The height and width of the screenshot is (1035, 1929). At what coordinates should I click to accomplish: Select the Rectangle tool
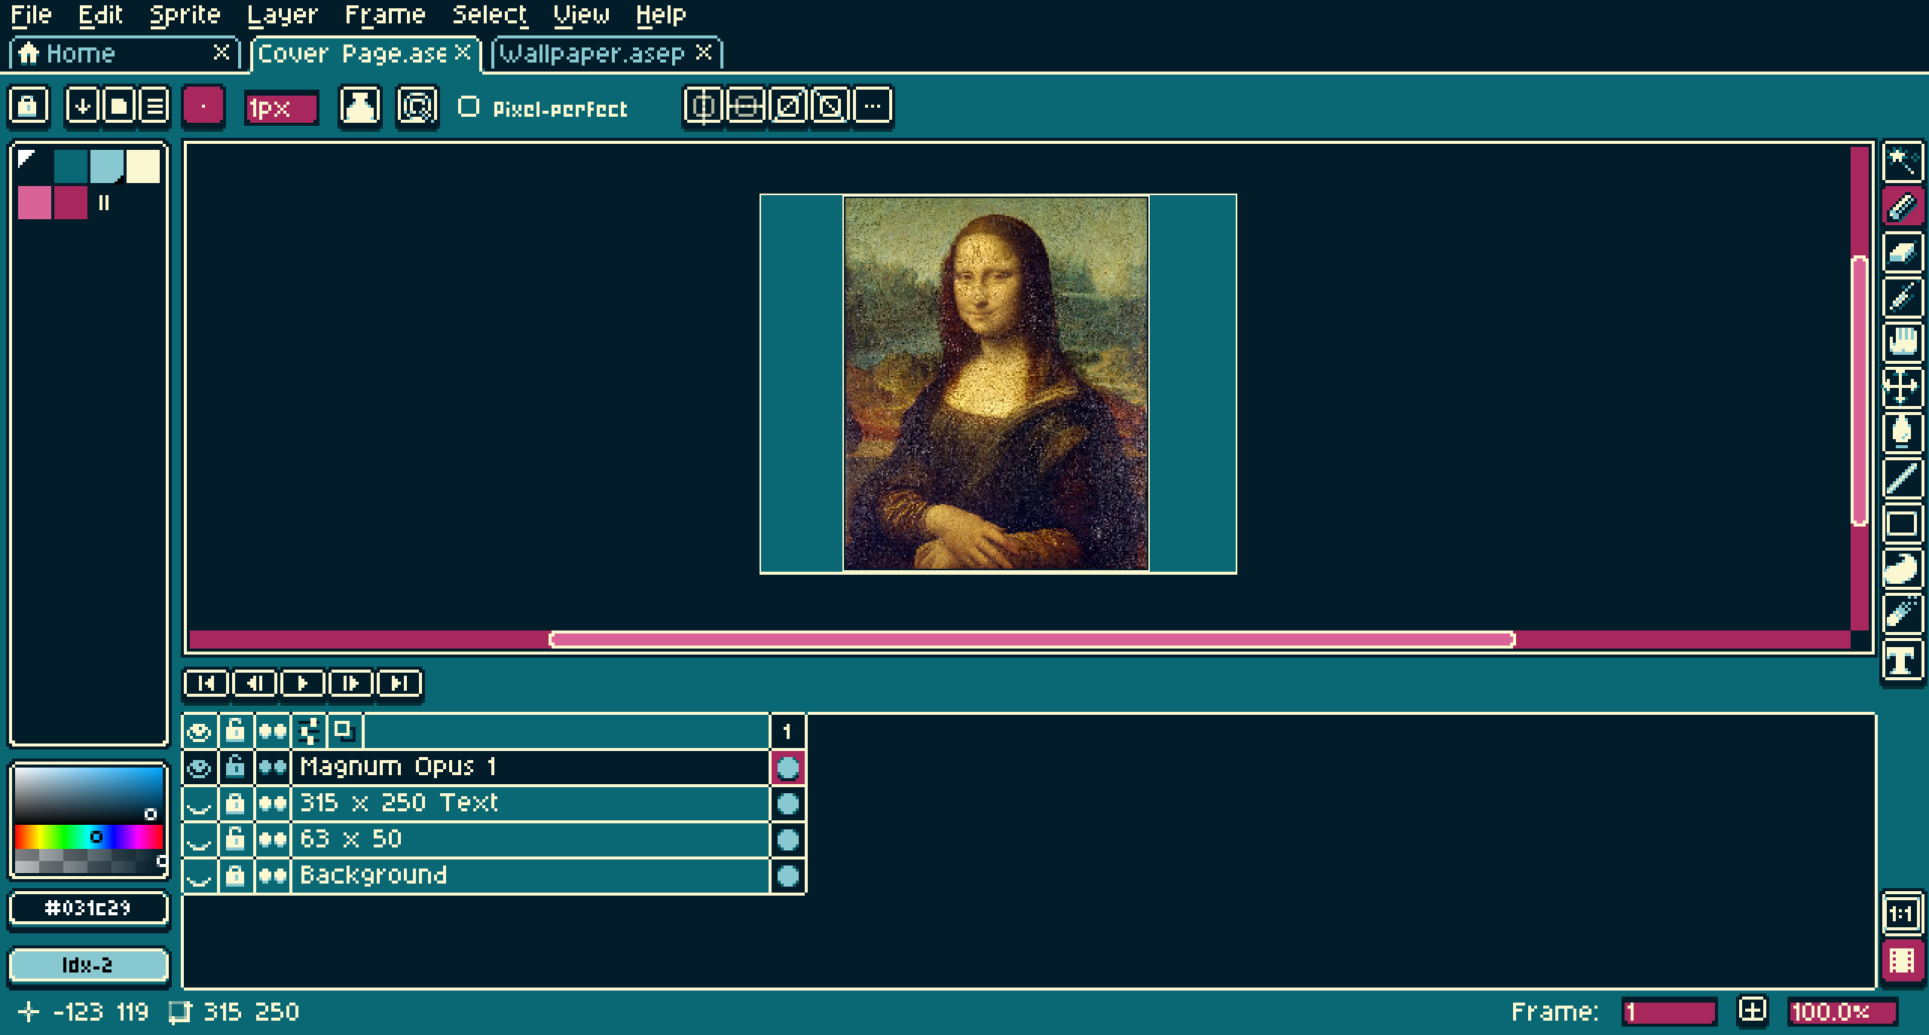pos(1901,524)
